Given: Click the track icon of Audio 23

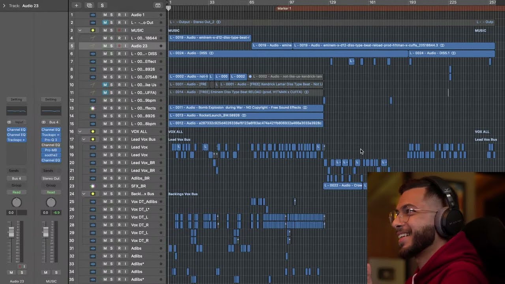Looking at the screenshot, I should click(93, 46).
